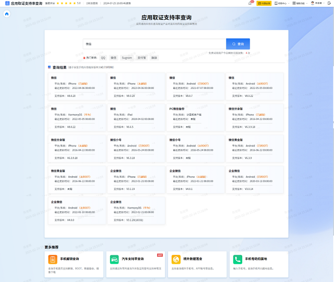The image size is (334, 282).
Task: Open the 微信 iPhone V8.0.20 first card
Action: [77, 86]
